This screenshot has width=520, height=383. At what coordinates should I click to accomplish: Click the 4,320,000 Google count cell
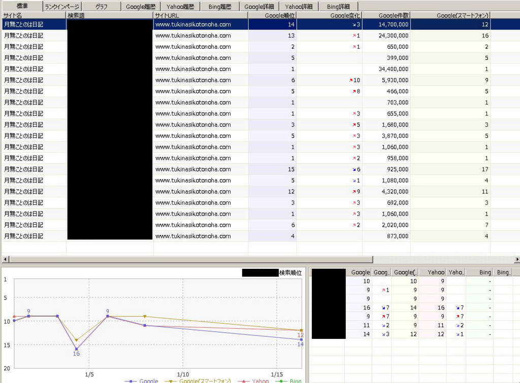pyautogui.click(x=386, y=192)
